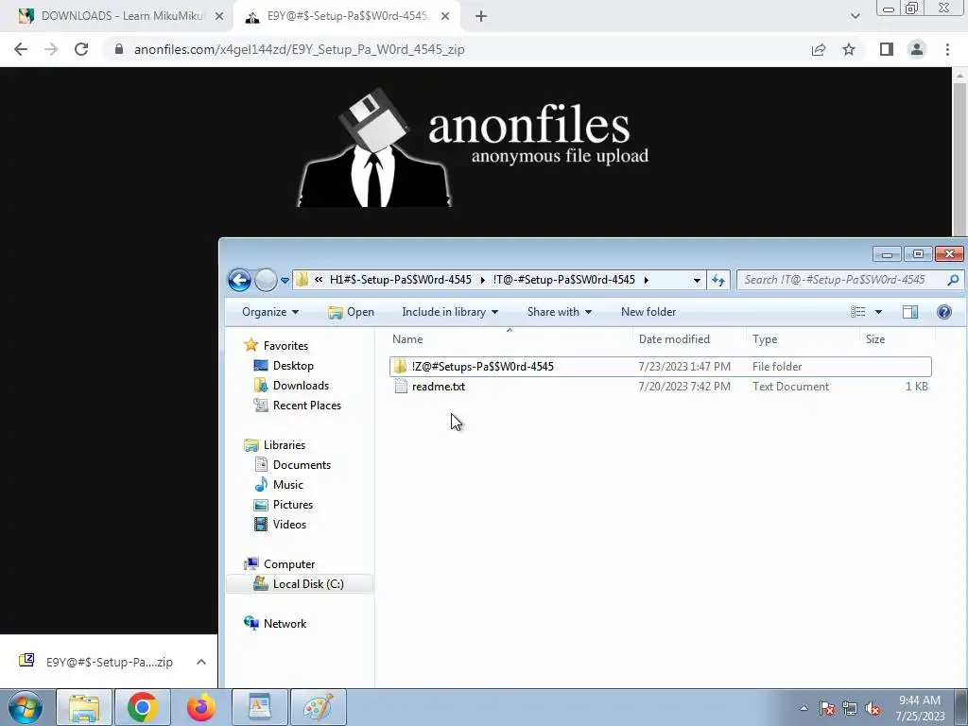Bookmark this tab with the star

point(849,49)
